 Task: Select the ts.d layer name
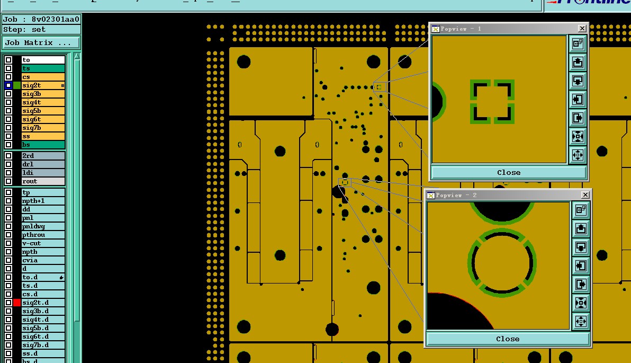pos(43,285)
